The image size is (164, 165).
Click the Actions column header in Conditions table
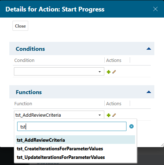[114, 60]
